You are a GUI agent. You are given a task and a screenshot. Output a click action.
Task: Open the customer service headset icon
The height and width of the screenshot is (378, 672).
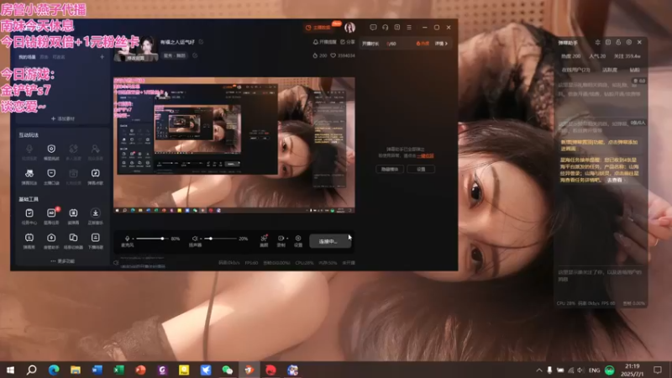pos(386,28)
